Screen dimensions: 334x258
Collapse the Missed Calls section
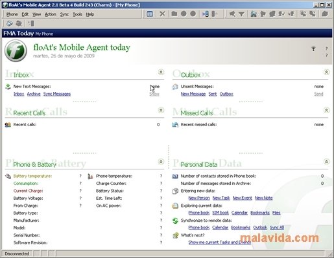[x=326, y=110]
